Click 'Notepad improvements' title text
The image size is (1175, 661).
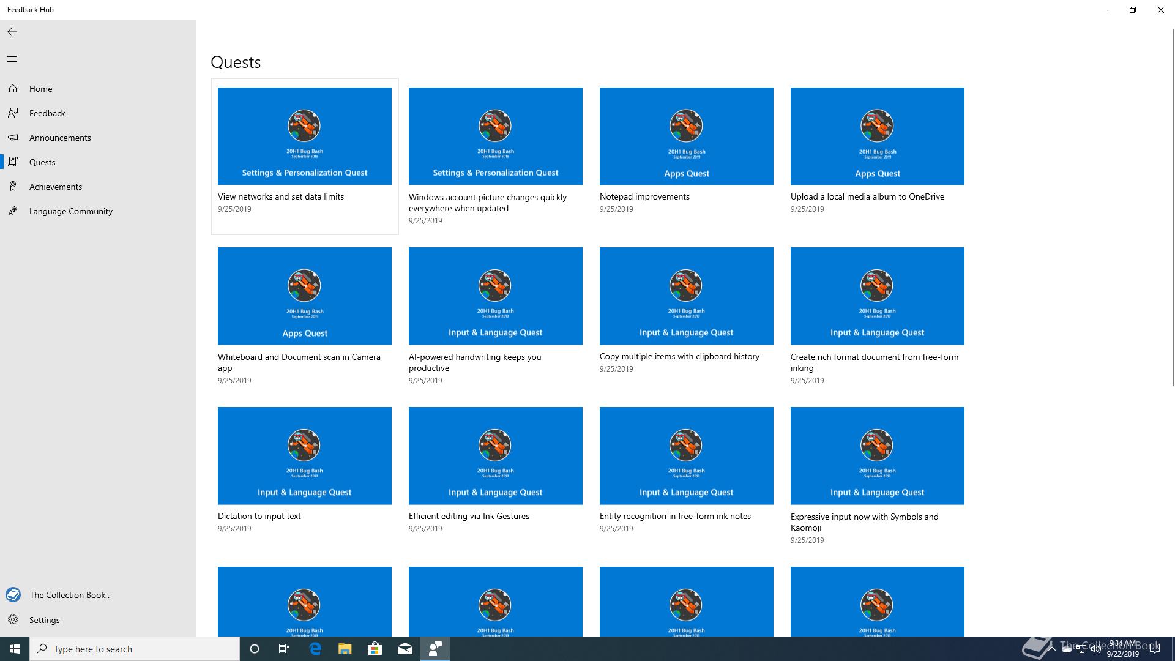(644, 196)
